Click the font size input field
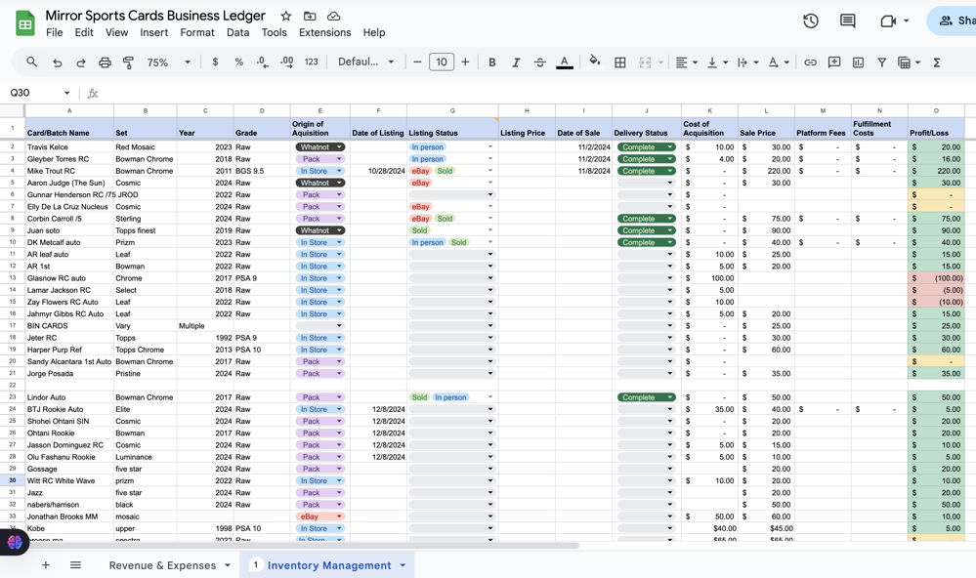The height and width of the screenshot is (578, 976). pos(442,62)
